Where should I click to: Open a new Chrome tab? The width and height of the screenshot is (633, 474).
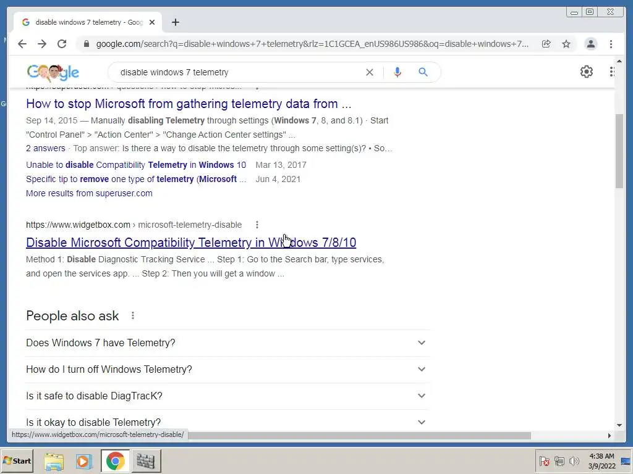pos(175,23)
